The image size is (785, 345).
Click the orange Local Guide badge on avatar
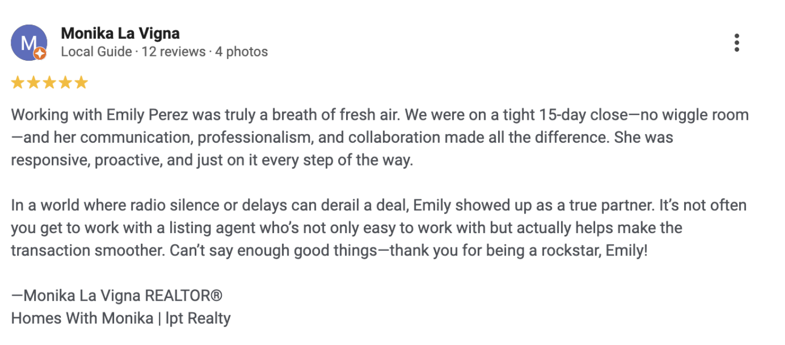[40, 54]
